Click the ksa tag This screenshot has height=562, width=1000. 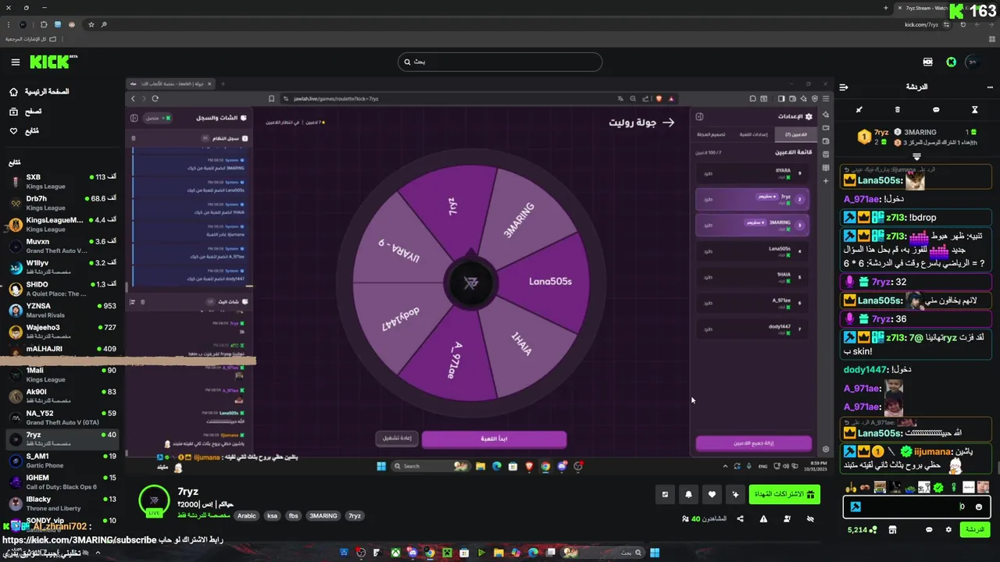272,516
